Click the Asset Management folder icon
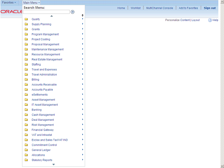 [26, 99]
